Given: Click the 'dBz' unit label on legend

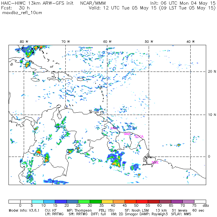Looking at the screenshot, I should pyautogui.click(x=206, y=206).
